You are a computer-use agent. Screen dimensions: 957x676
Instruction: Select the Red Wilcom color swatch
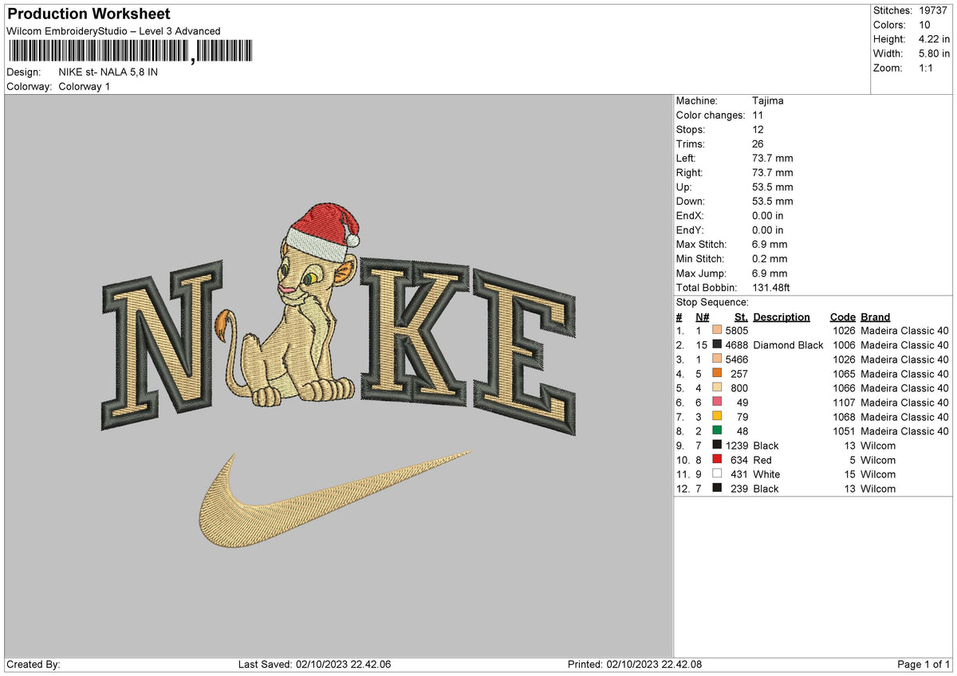pyautogui.click(x=718, y=460)
